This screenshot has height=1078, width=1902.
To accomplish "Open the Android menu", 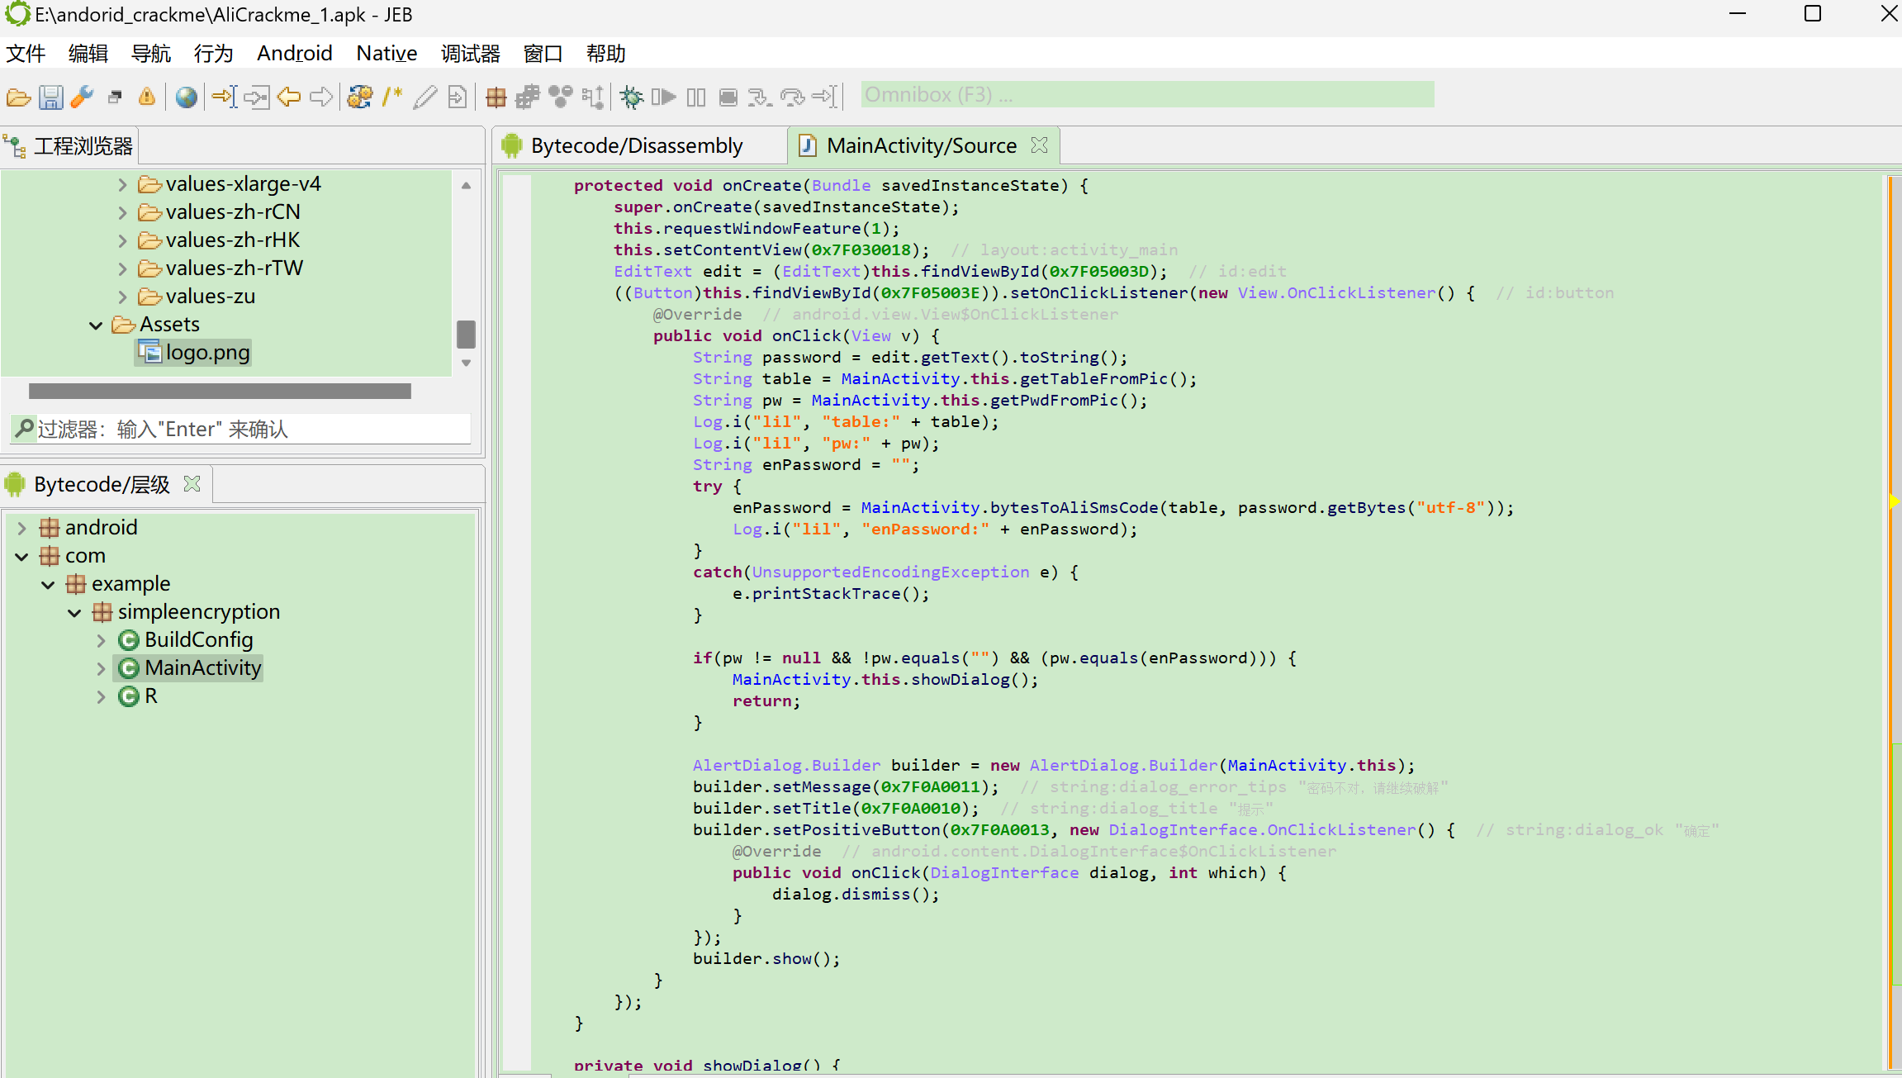I will (x=295, y=54).
